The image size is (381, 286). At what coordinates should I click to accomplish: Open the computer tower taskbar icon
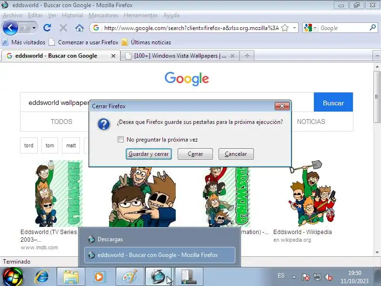(189, 276)
